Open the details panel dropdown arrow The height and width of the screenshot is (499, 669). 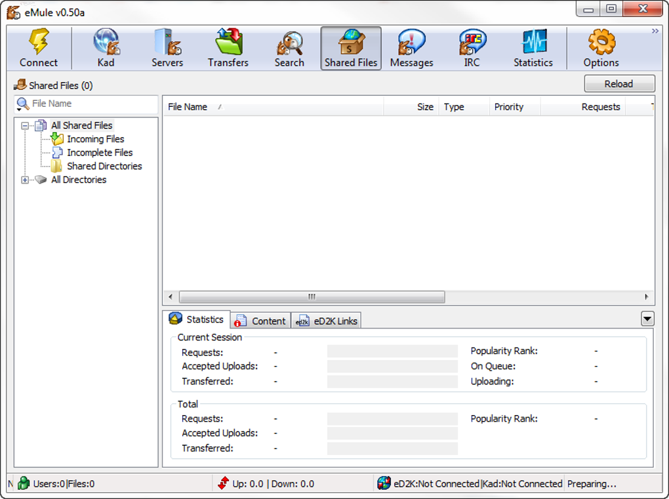[x=647, y=319]
